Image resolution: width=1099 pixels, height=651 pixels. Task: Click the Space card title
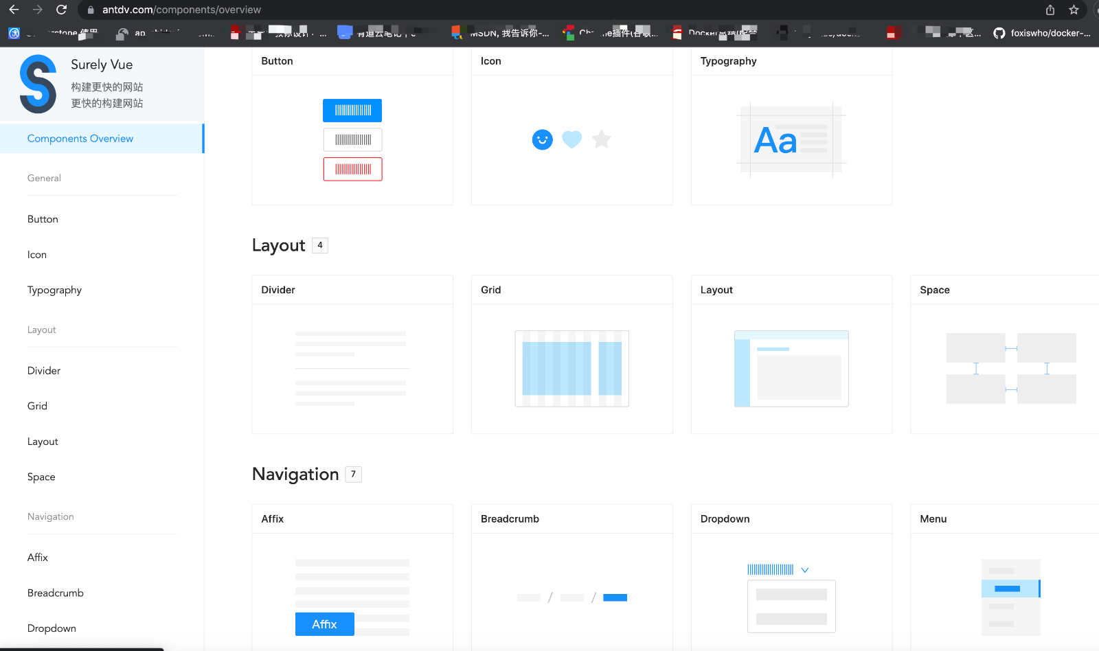coord(935,290)
